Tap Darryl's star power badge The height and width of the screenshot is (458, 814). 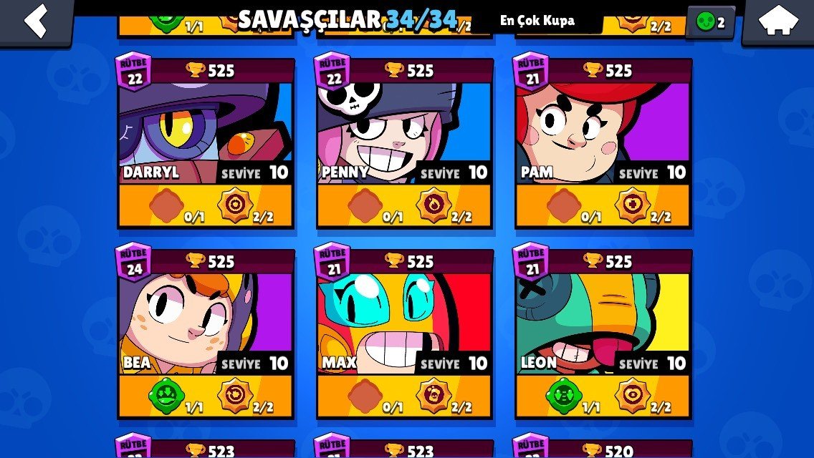point(235,205)
